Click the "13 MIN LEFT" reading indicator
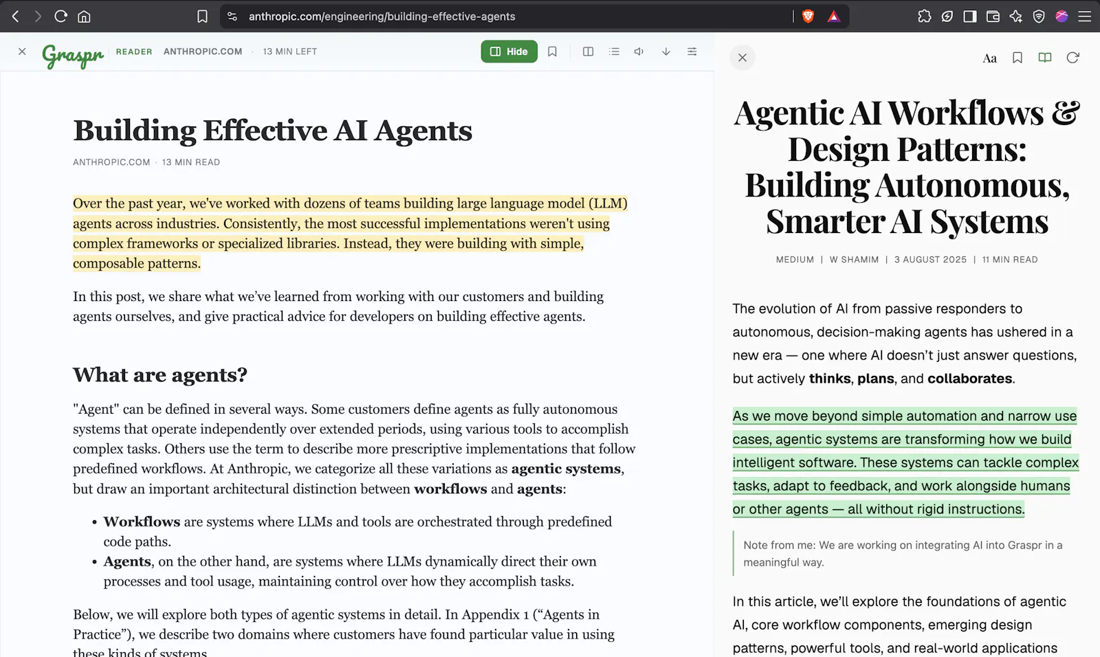The image size is (1100, 657). tap(290, 52)
